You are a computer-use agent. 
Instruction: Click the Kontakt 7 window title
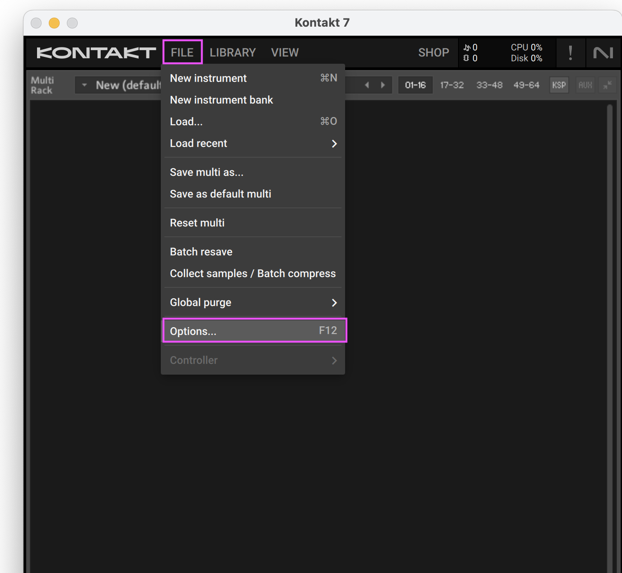[x=322, y=23]
